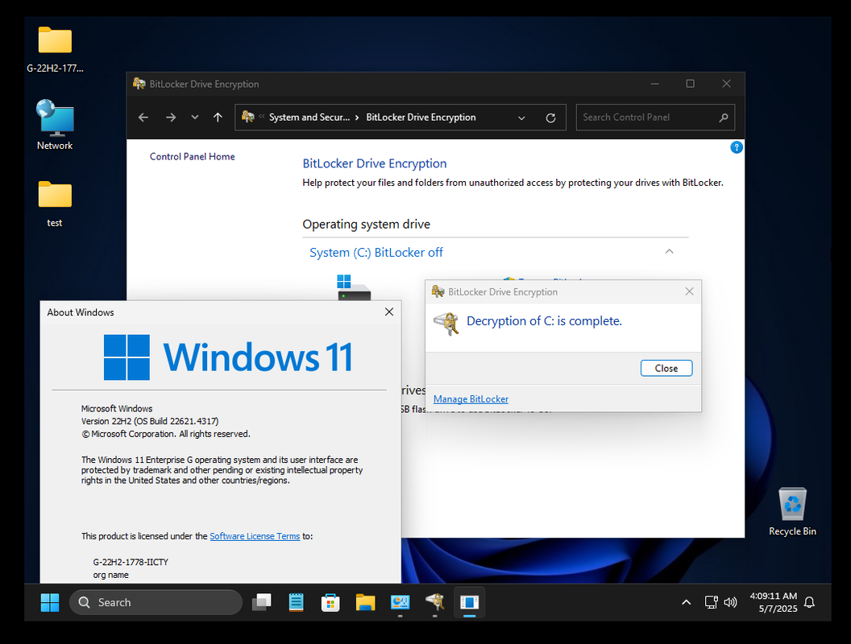Open File Explorer from taskbar
851x644 pixels.
[365, 602]
